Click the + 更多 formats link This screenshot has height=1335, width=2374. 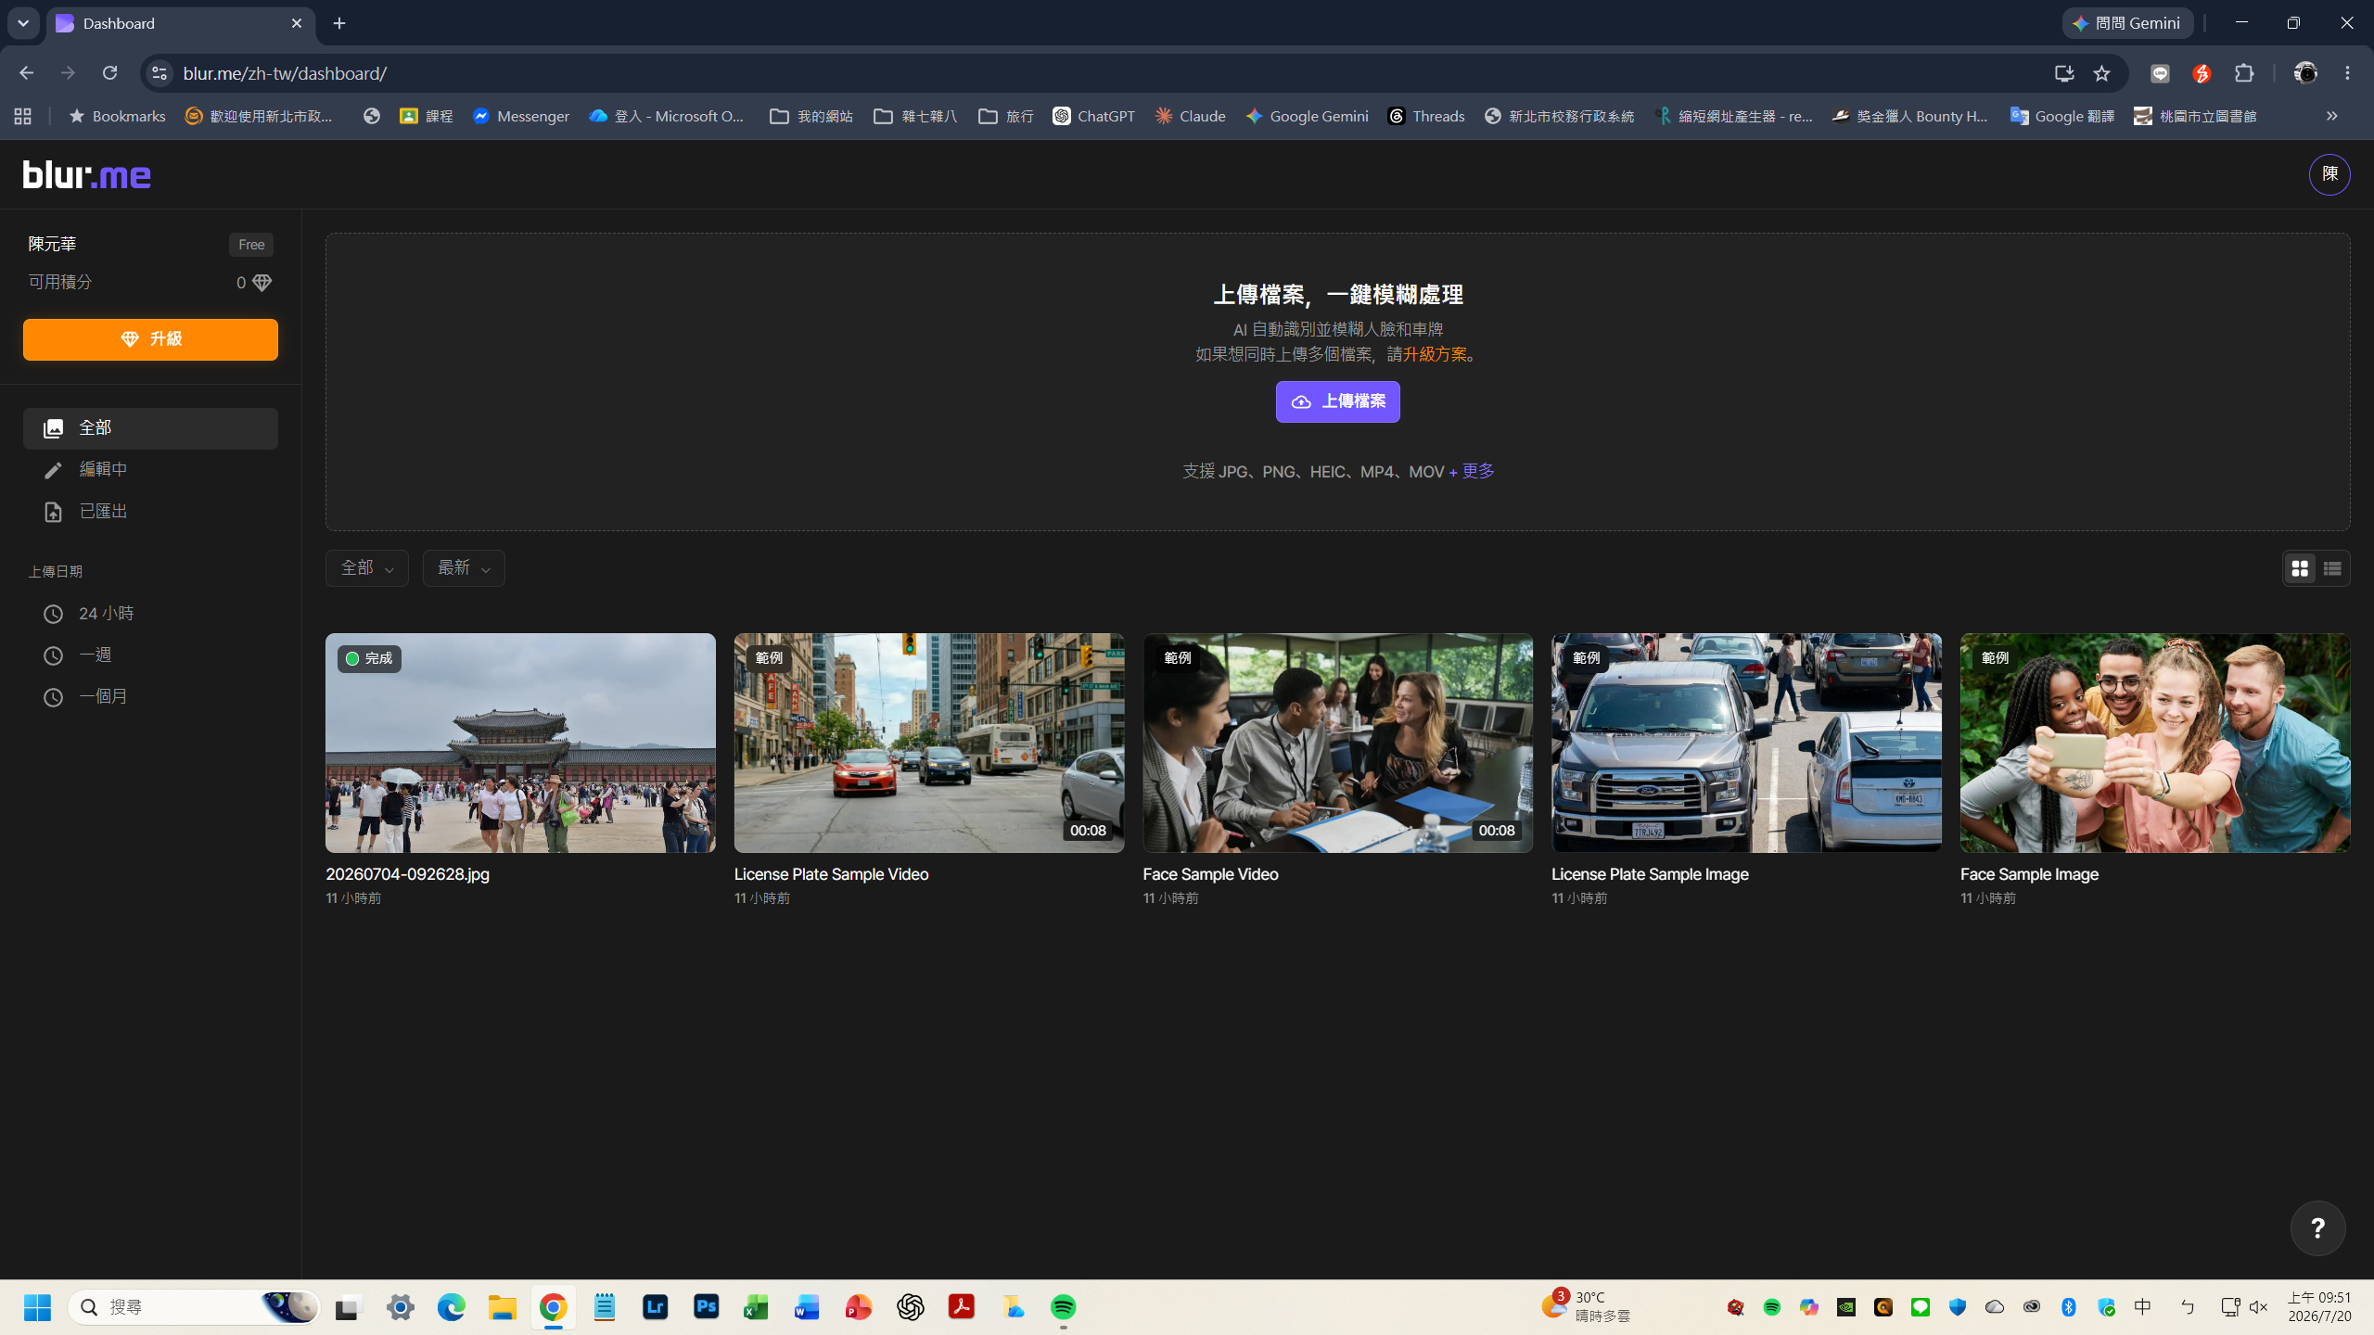tap(1472, 471)
